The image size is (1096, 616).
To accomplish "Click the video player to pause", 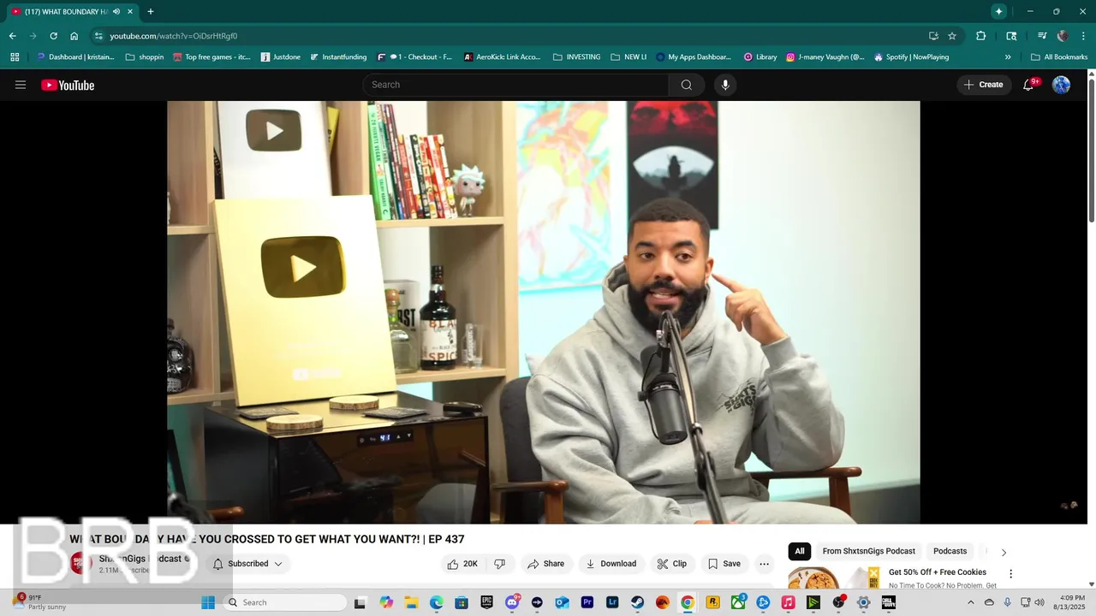I will [x=543, y=312].
